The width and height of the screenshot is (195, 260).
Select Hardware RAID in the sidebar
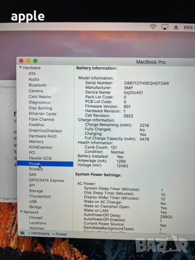[43, 136]
